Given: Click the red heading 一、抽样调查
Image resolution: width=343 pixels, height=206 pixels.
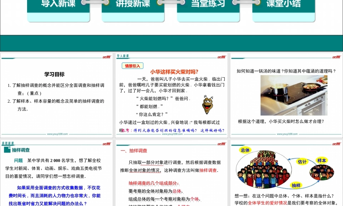Looking at the screenshot, I should 134,151.
